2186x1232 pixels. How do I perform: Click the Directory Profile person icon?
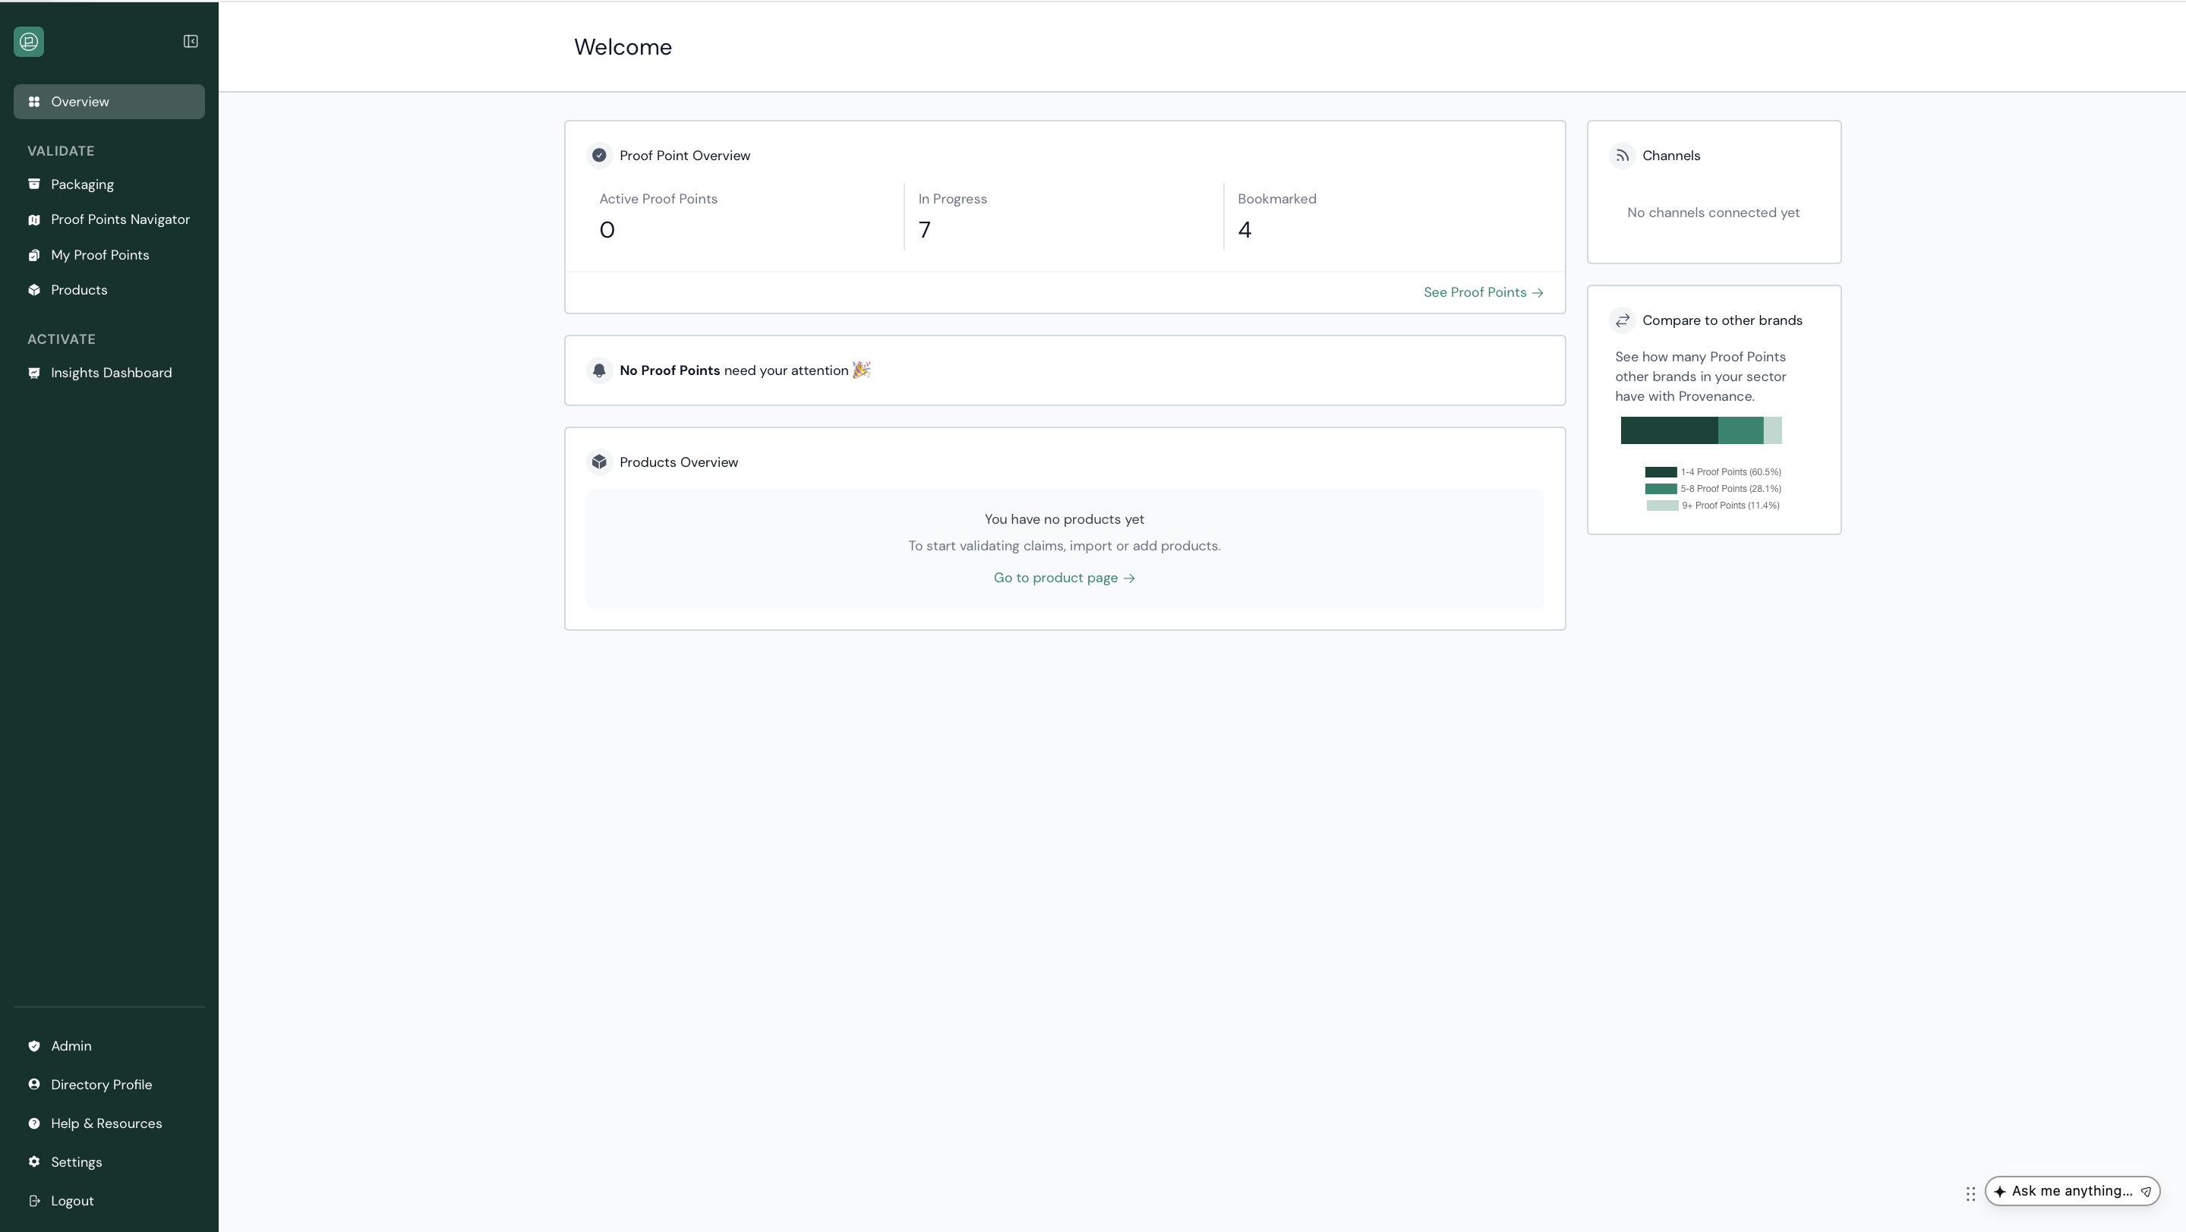click(x=34, y=1085)
